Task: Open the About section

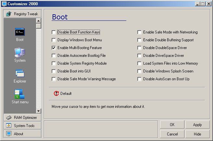Action: [x=22, y=134]
